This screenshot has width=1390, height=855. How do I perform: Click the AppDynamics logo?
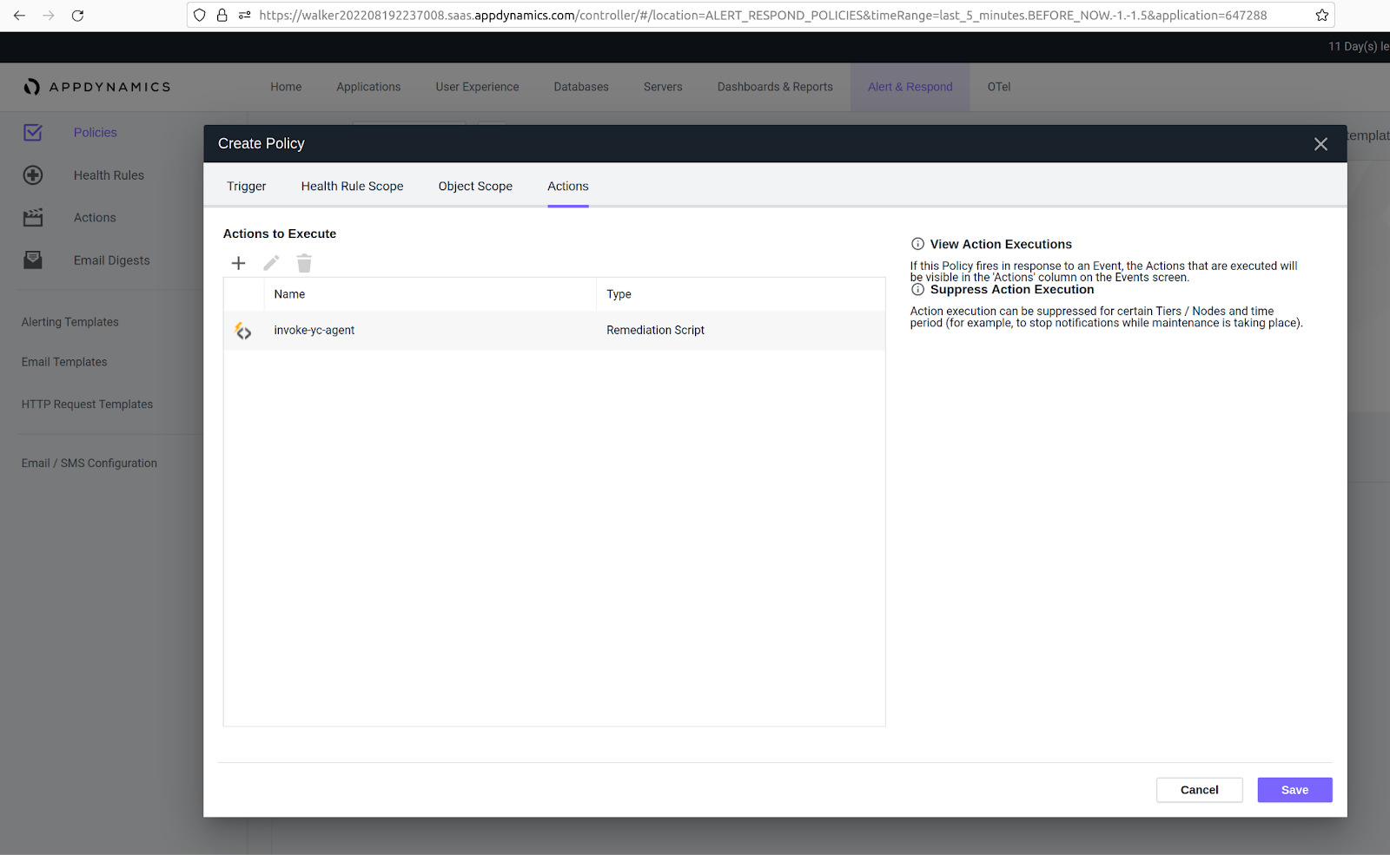tap(97, 87)
